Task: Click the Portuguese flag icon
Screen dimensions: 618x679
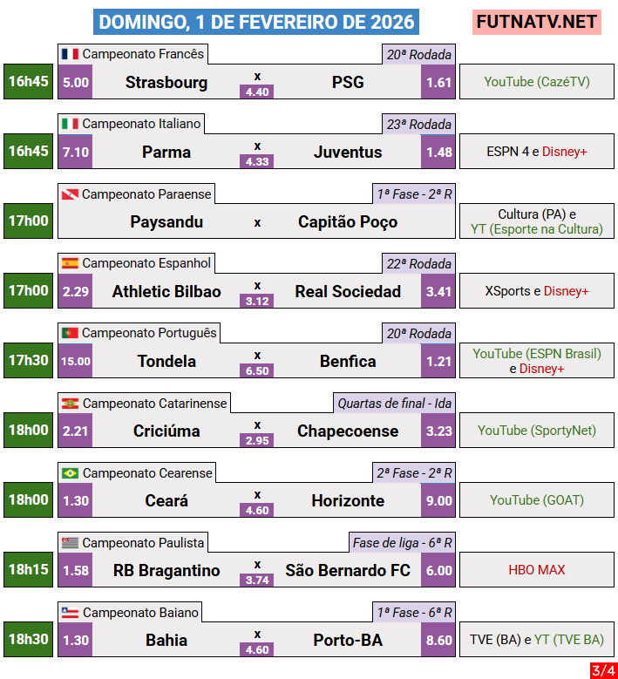Action: pyautogui.click(x=70, y=333)
